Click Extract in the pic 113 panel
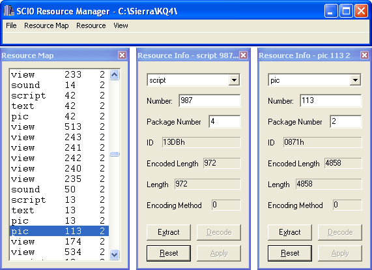The height and width of the screenshot is (270, 372). click(290, 232)
